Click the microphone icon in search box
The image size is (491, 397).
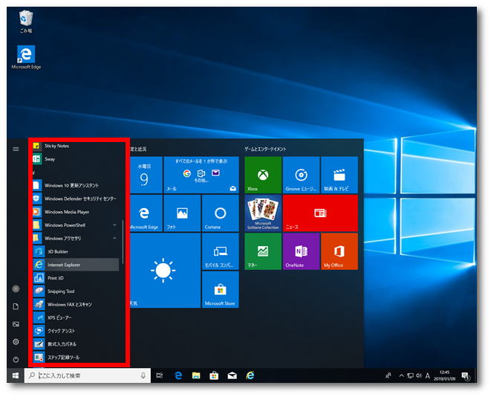[x=143, y=375]
